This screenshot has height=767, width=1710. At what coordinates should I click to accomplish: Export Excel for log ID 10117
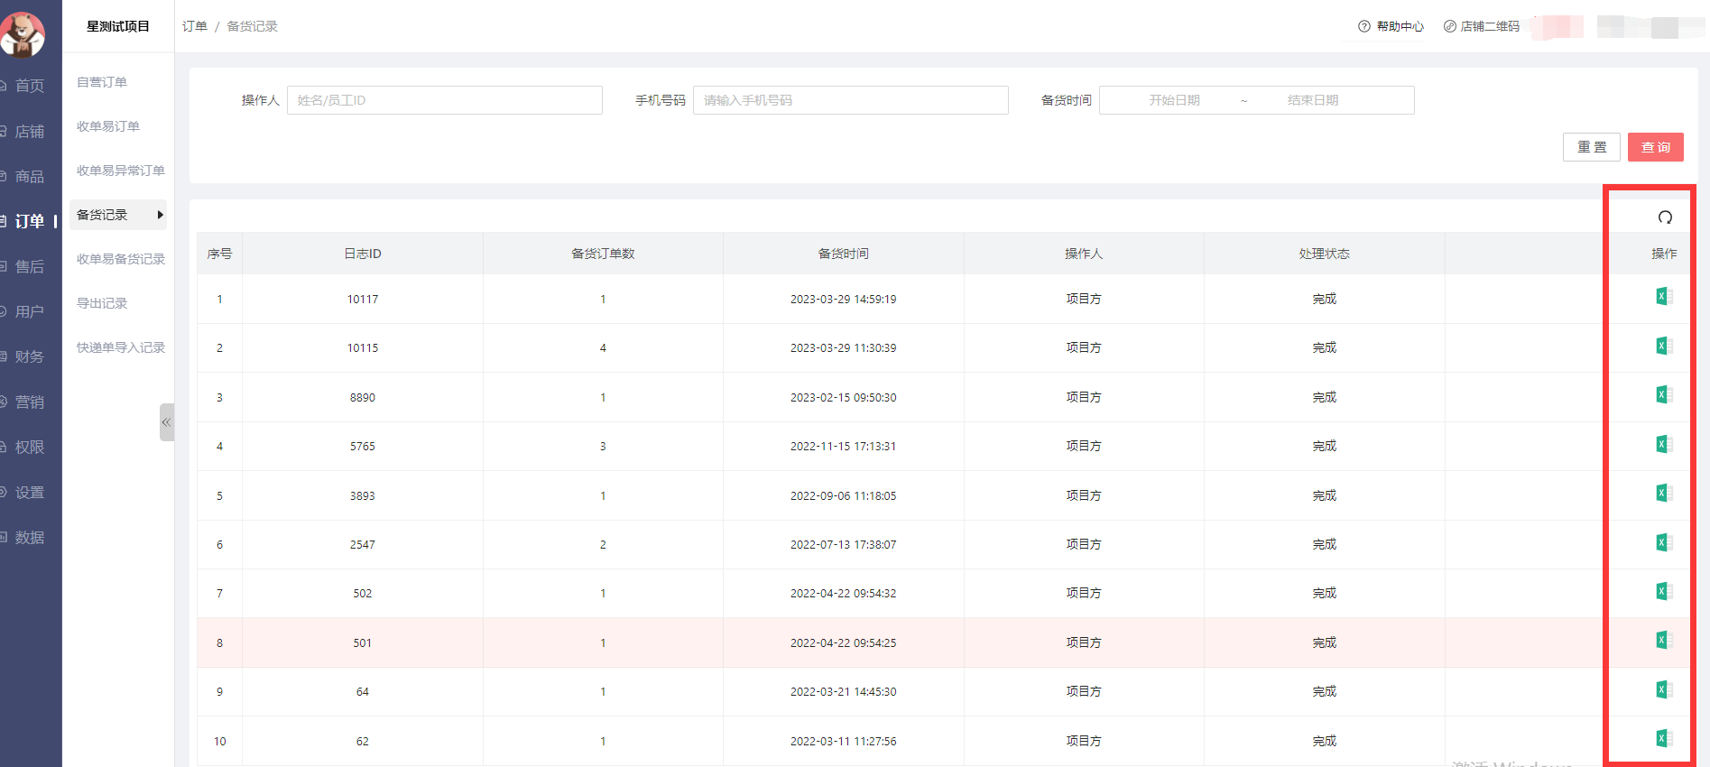click(1664, 297)
